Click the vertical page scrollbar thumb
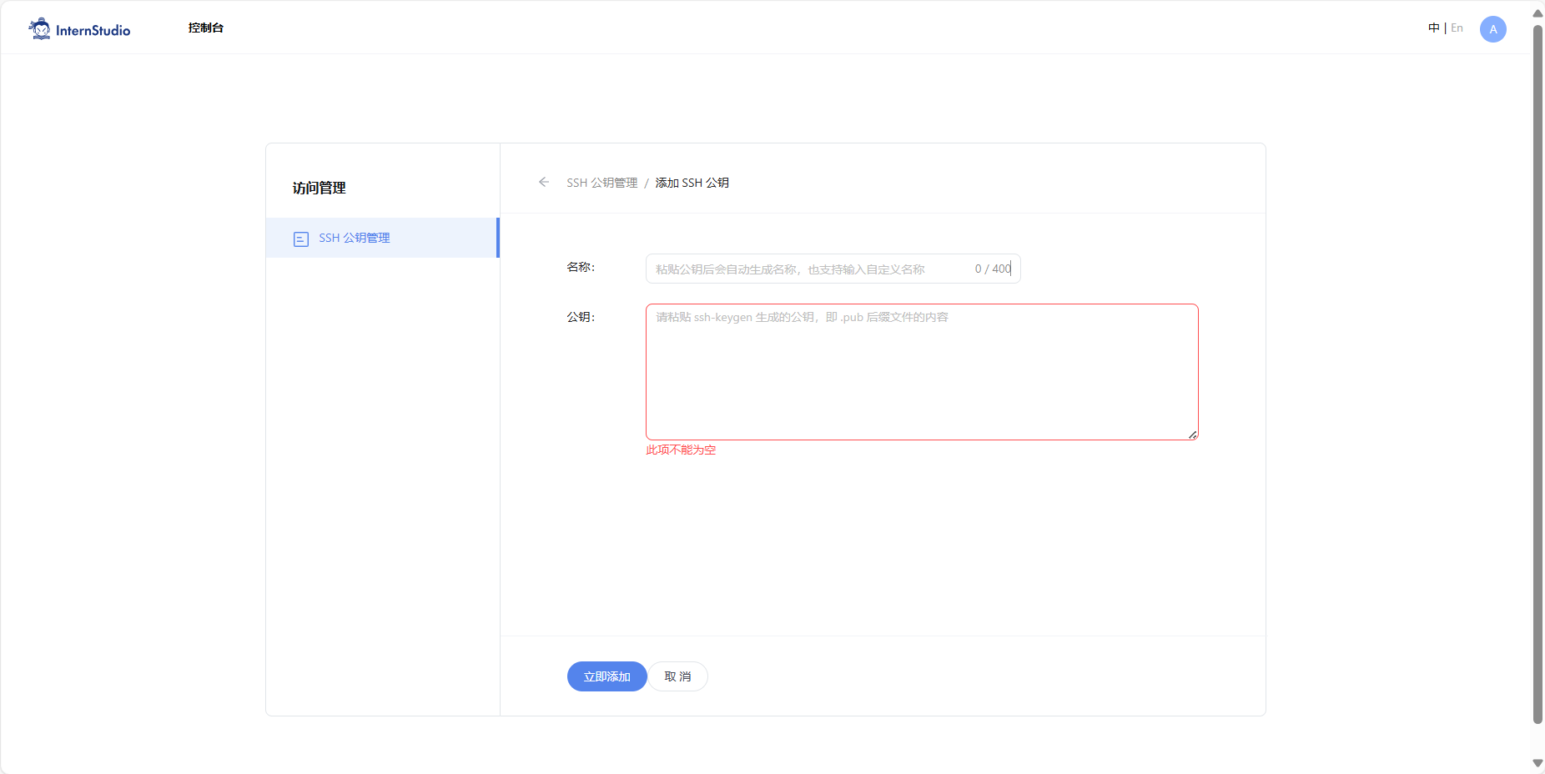The image size is (1545, 774). (1537, 375)
